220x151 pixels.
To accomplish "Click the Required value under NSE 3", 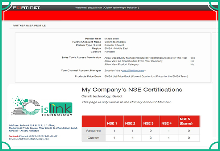I will [x=150, y=131].
